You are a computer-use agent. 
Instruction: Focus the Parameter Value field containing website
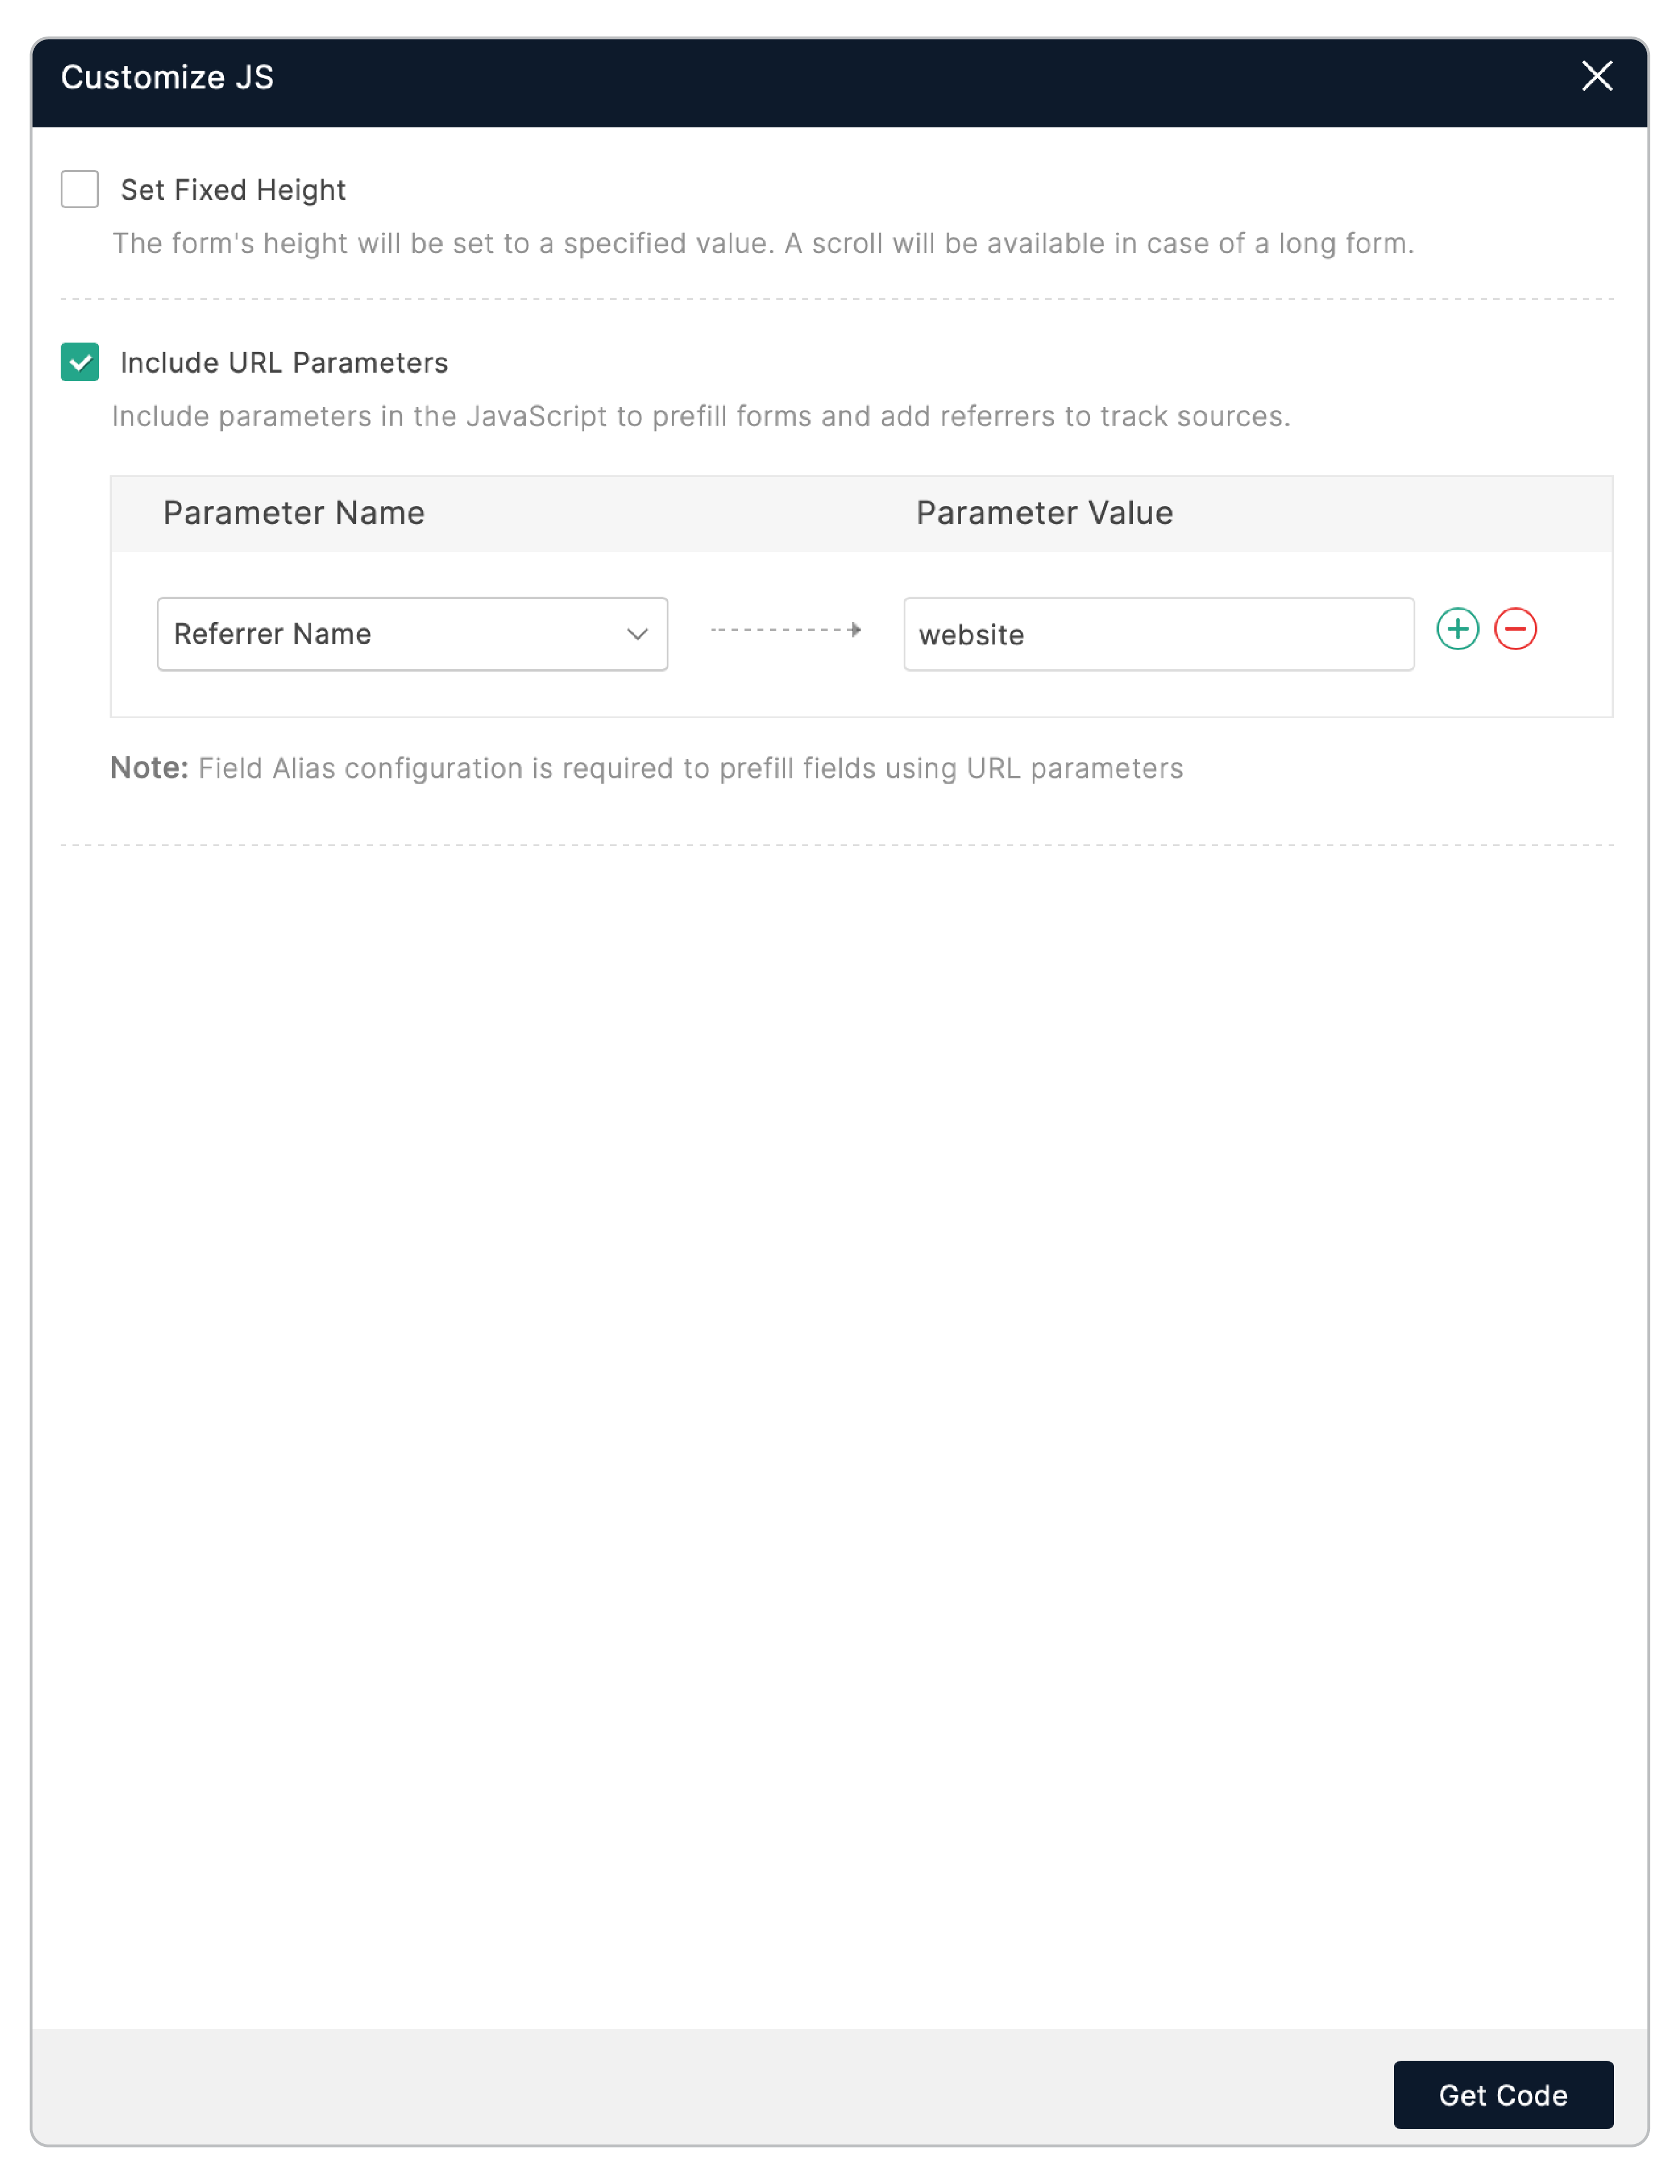1158,634
